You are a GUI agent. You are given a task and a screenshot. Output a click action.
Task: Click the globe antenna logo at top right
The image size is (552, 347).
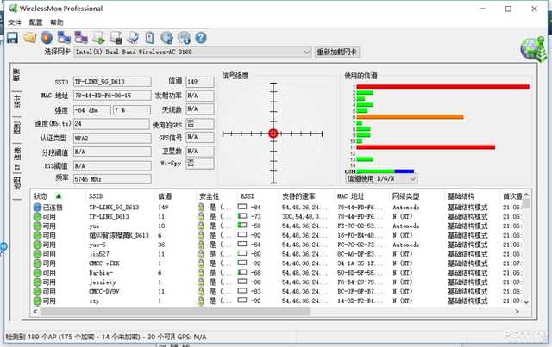click(x=533, y=49)
